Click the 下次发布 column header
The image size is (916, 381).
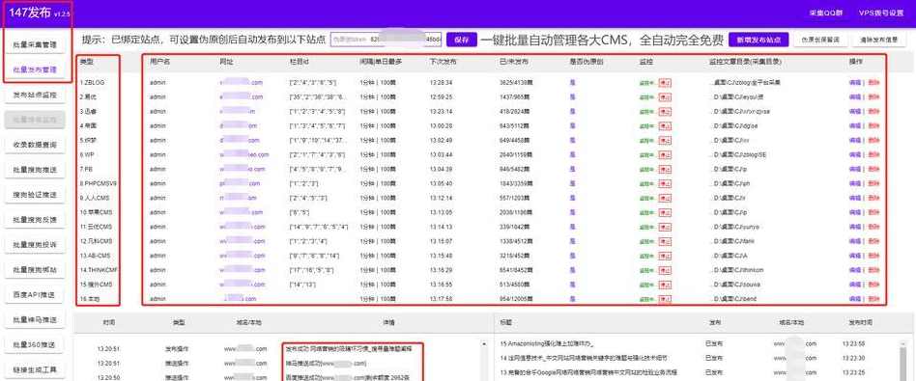point(443,62)
